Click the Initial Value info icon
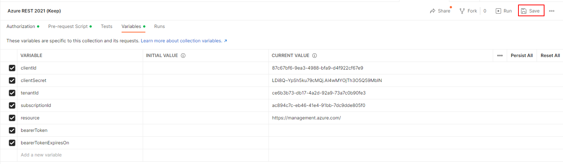 pyautogui.click(x=183, y=56)
